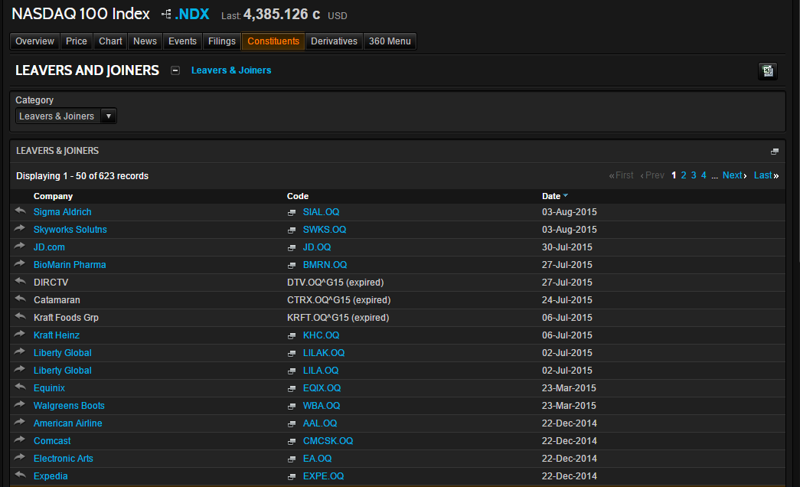800x487 pixels.
Task: Go to Next page of records
Action: click(x=734, y=175)
